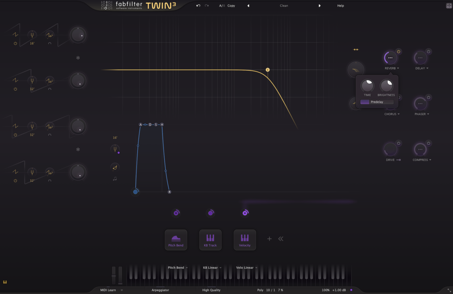Click the High Quality button
Screen dimensions: 453x294
211,290
